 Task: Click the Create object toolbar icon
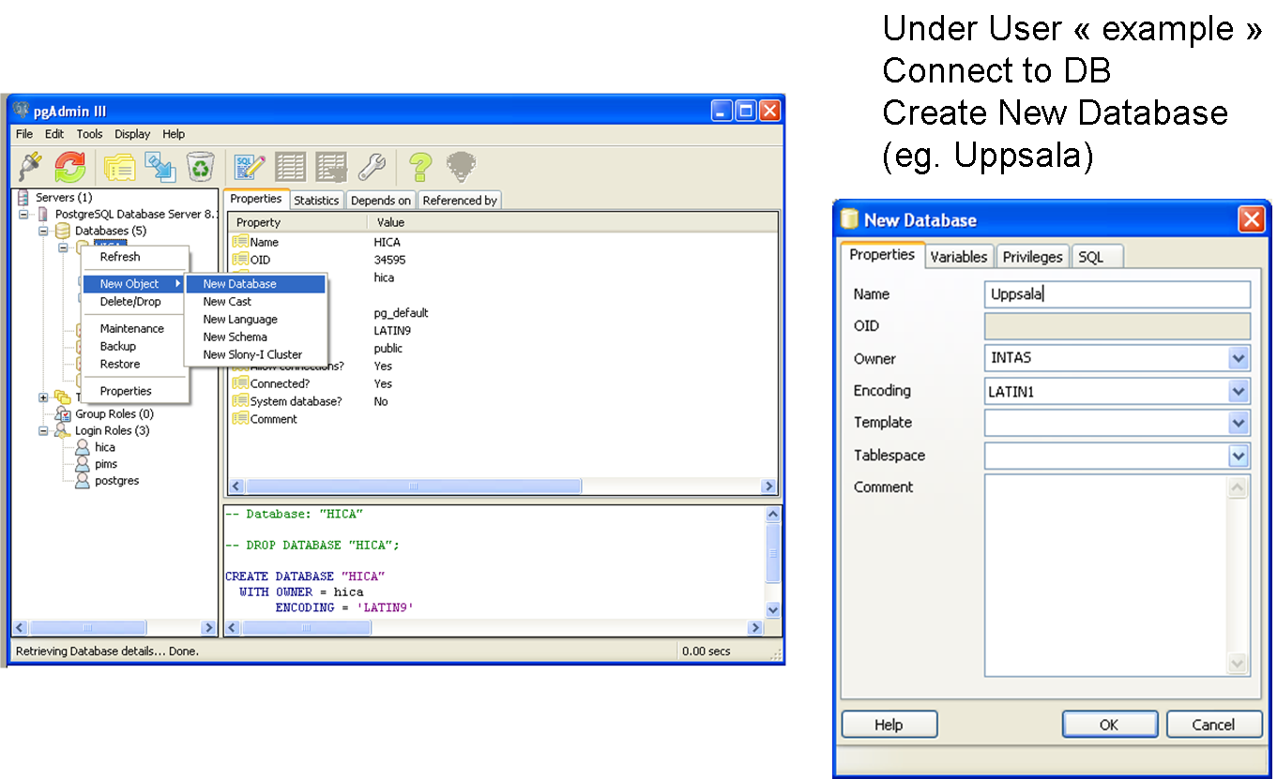[x=160, y=168]
